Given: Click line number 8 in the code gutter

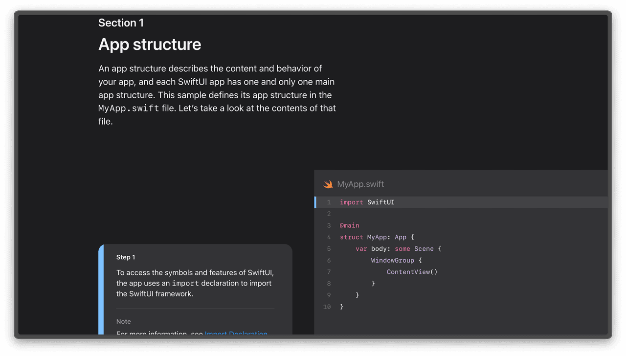Looking at the screenshot, I should pyautogui.click(x=329, y=284).
